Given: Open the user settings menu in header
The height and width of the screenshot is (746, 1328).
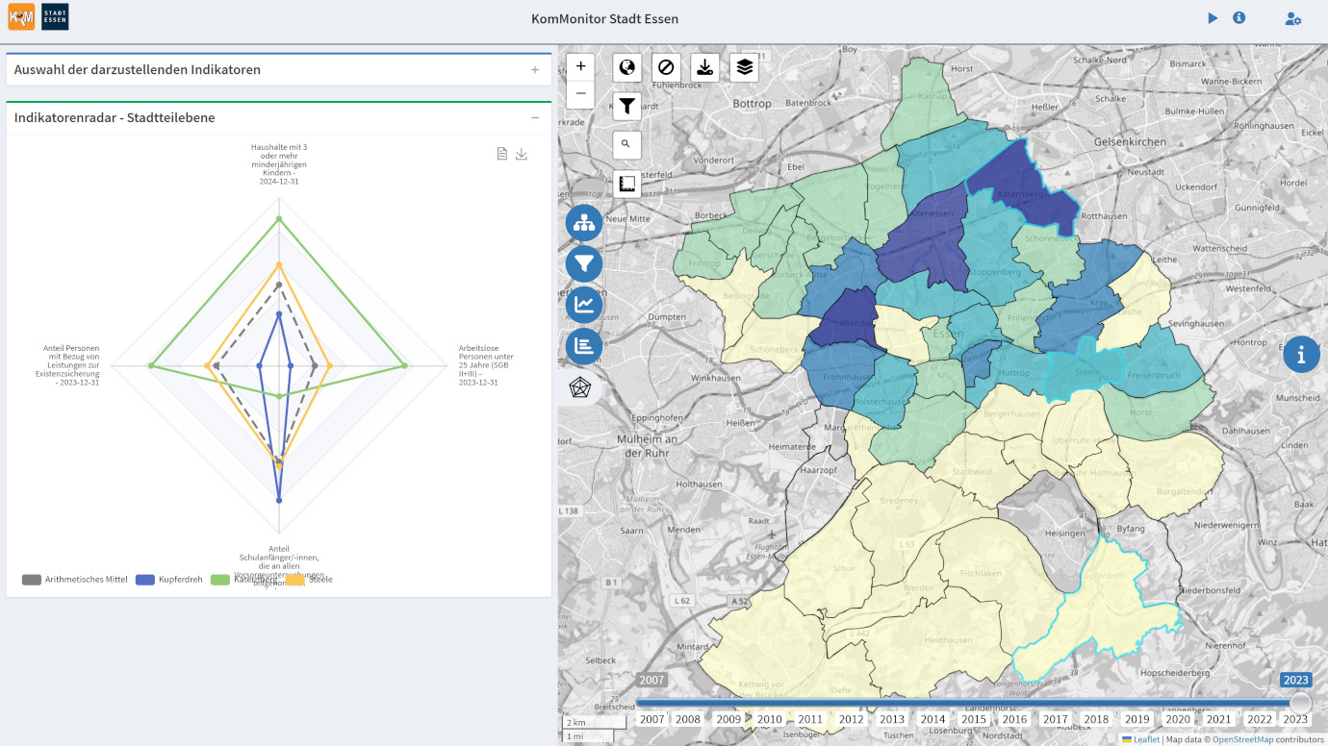Looking at the screenshot, I should pyautogui.click(x=1293, y=18).
